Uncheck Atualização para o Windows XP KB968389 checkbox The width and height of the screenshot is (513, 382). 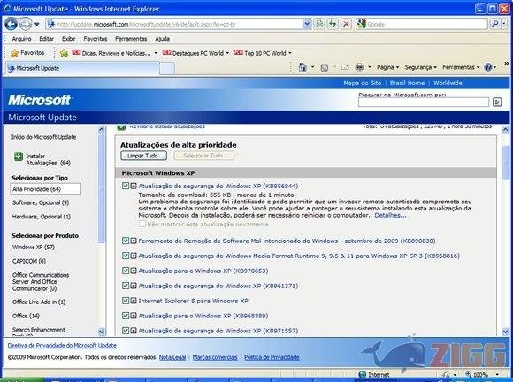coord(126,316)
